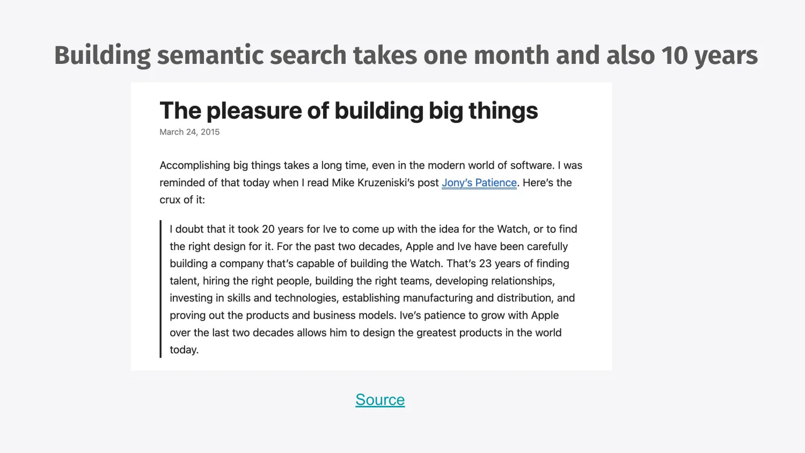Screen dimensions: 805x453
Task: Open the Source link below the article
Action: (380, 400)
